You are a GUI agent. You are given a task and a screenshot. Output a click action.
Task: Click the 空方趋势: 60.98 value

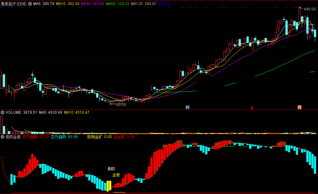coord(64,137)
